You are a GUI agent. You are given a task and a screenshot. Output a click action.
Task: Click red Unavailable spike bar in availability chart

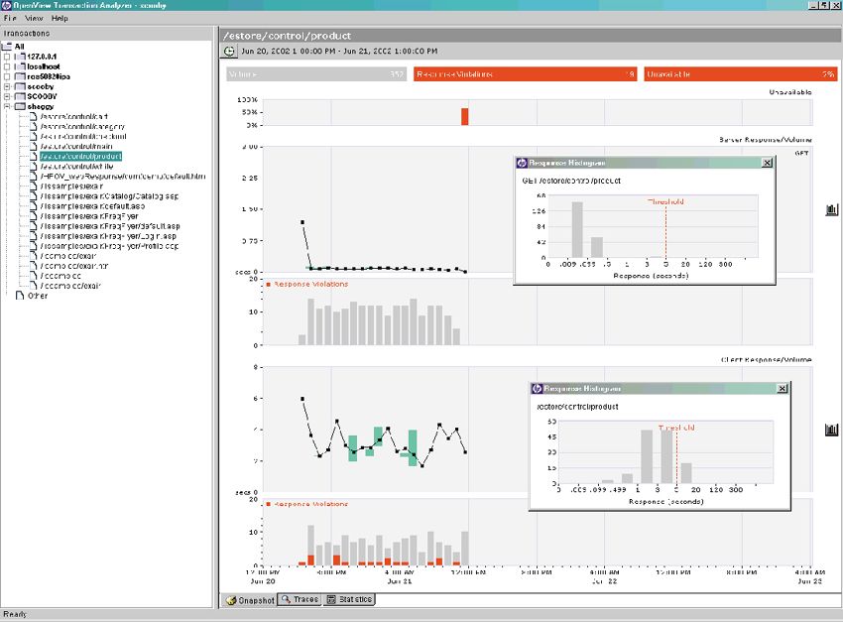464,117
